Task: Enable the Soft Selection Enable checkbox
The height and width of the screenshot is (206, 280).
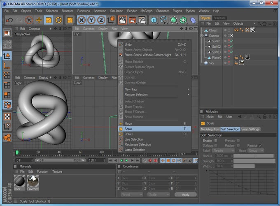Action: click(x=216, y=141)
